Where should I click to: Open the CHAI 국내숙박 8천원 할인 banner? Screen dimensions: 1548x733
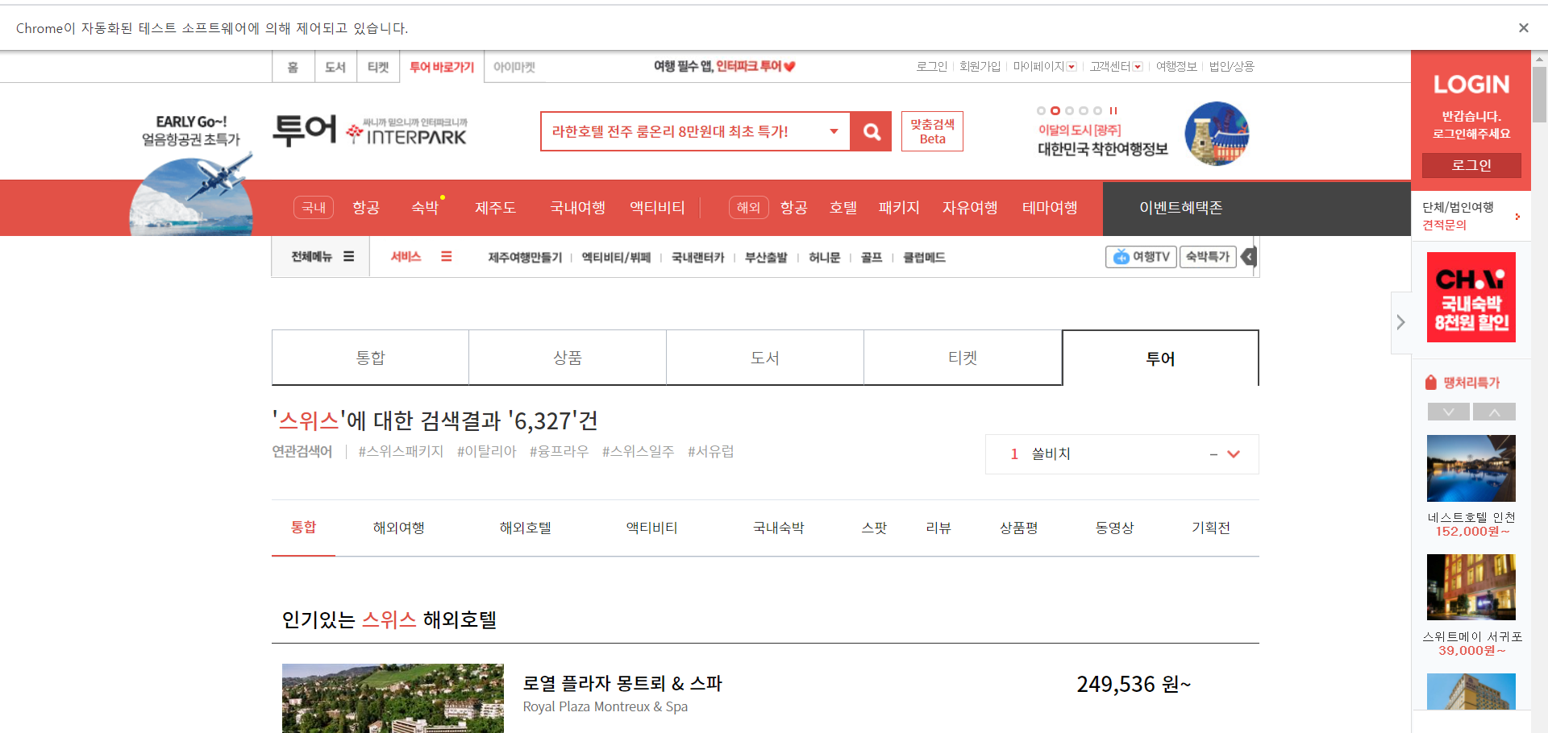1471,297
